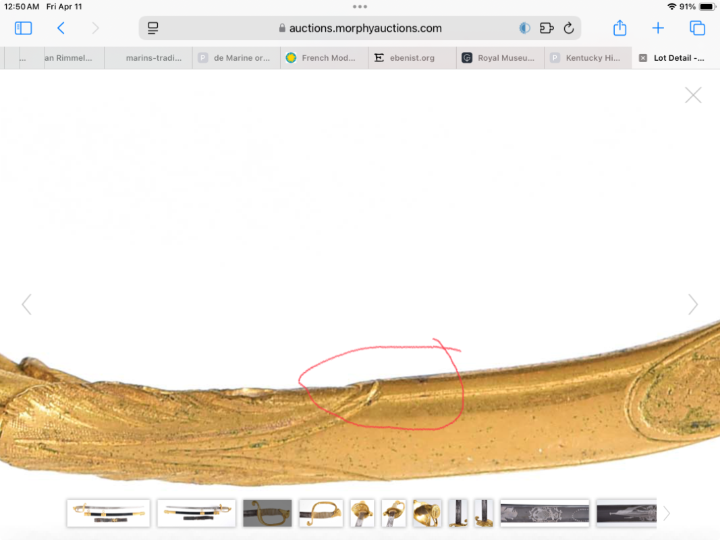This screenshot has height=540, width=720.
Task: Click the auctions.morphyauctions.com address bar
Action: tap(360, 28)
